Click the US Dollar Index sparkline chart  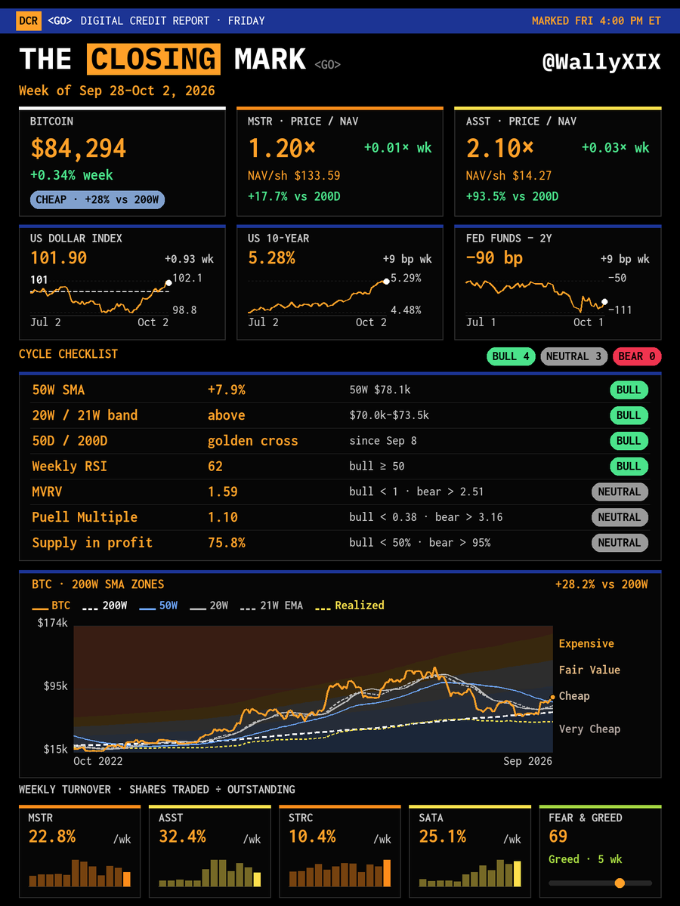point(100,297)
